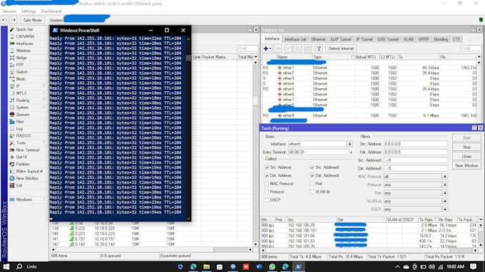Click Stop in the Torch window
The height and width of the screenshot is (272, 485).
(x=466, y=147)
